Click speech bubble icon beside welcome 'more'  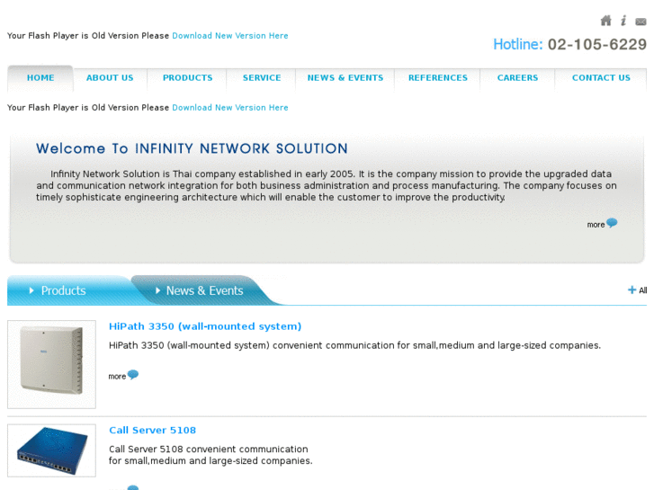612,223
